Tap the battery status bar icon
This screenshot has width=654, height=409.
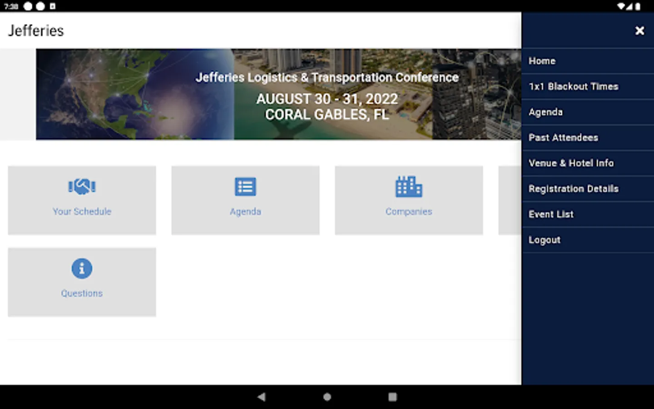pos(638,6)
